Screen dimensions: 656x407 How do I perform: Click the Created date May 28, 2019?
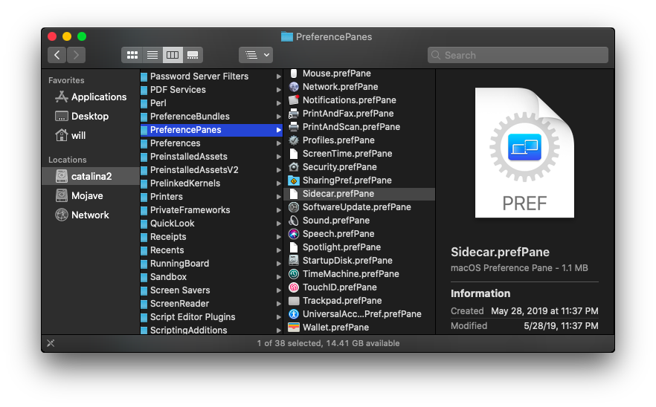(x=544, y=311)
